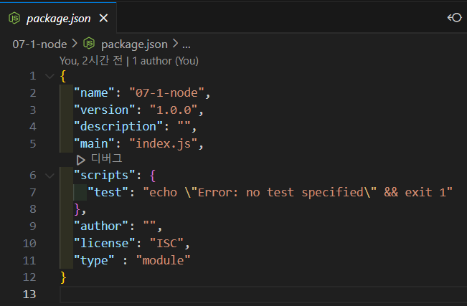Select the package.json tab label

[58, 19]
